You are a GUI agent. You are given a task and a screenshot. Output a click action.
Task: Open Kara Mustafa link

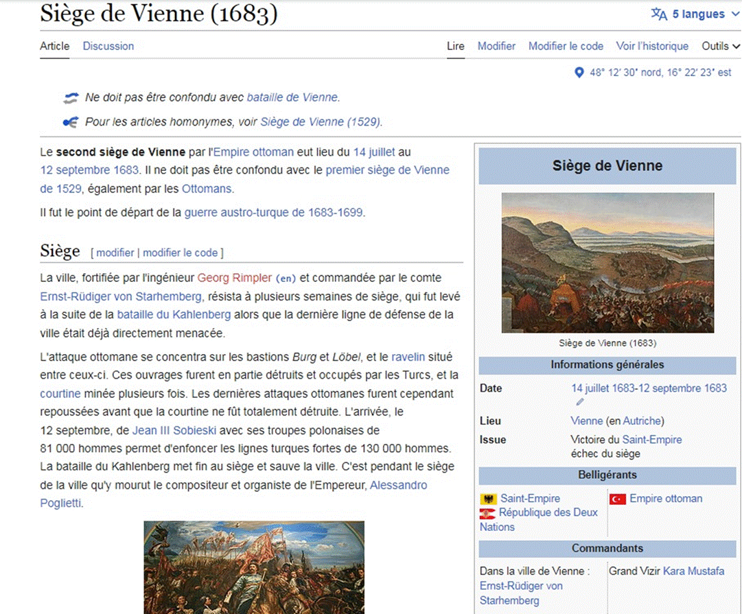pos(694,571)
